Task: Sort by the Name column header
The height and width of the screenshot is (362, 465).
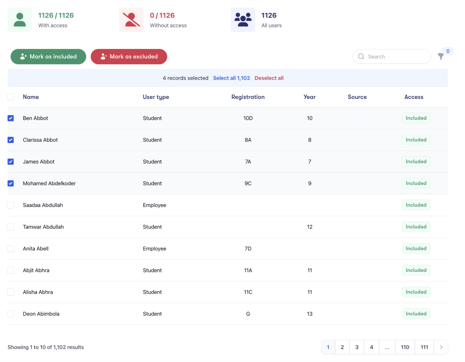Action: 31,97
